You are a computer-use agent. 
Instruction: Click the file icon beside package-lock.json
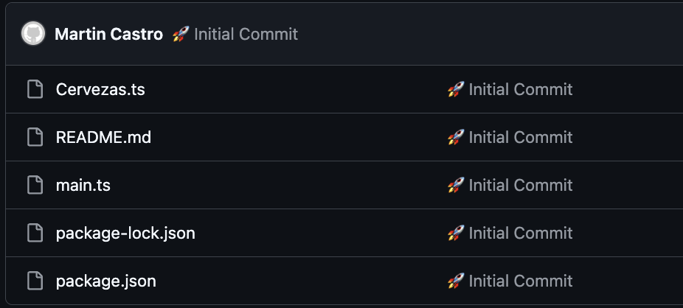click(35, 233)
